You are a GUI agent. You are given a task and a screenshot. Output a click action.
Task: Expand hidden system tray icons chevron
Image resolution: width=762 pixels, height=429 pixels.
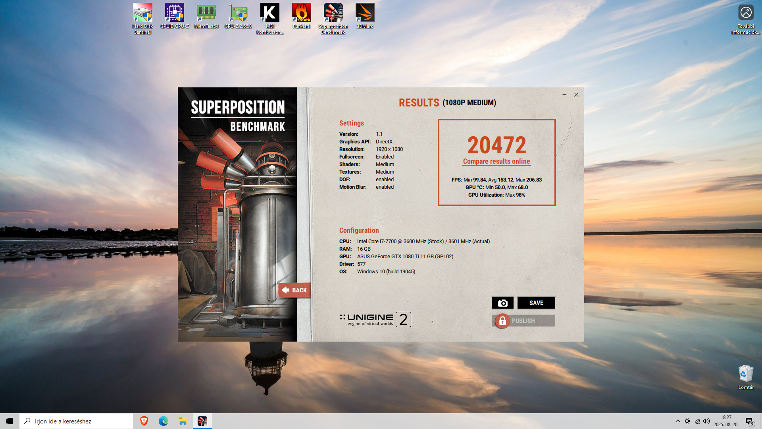pos(677,421)
